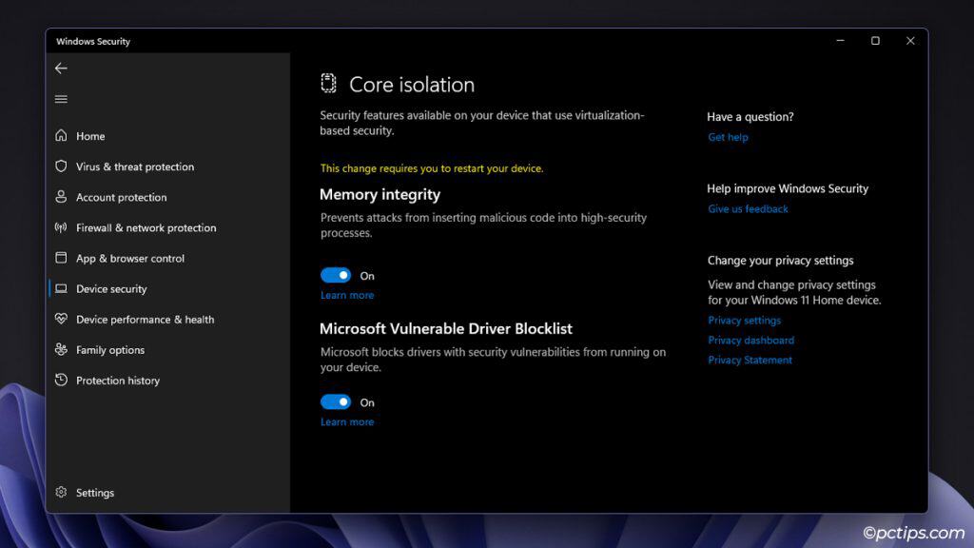This screenshot has height=548, width=974.
Task: Click the Settings gear icon
Action: pos(62,493)
